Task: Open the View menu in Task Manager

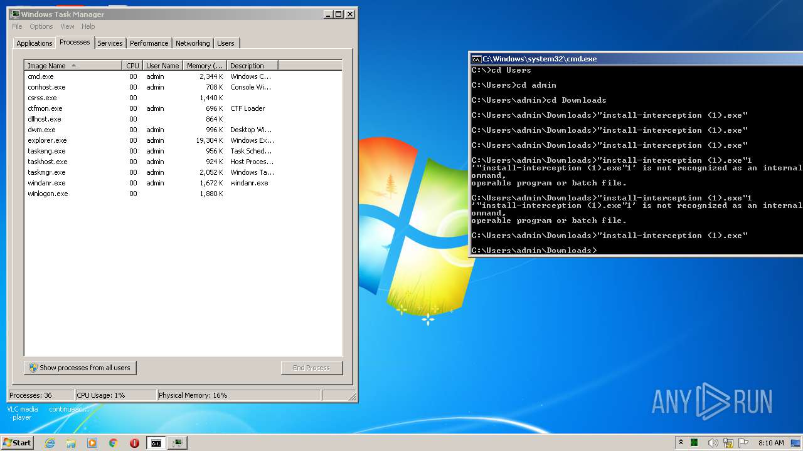Action: pos(67,26)
